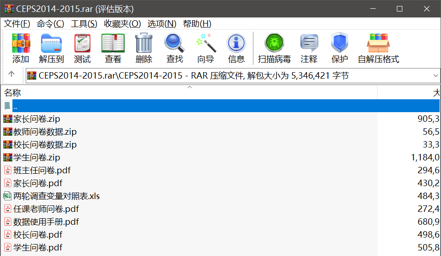Select file name 学生问卷.pdf
Screen dimensions: 441x256
click(38, 248)
